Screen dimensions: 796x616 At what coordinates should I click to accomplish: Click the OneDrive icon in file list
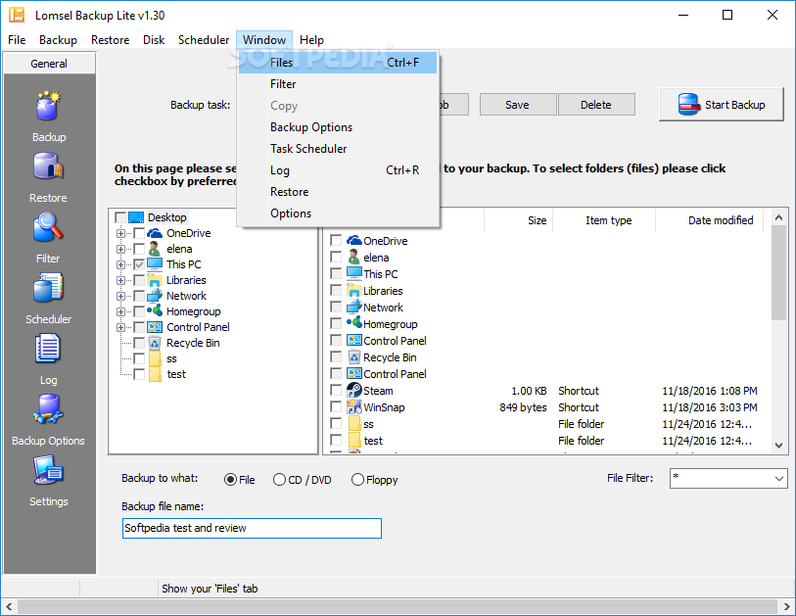353,241
